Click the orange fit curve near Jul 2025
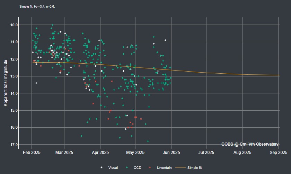This screenshot has height=174, width=291. click(206, 73)
